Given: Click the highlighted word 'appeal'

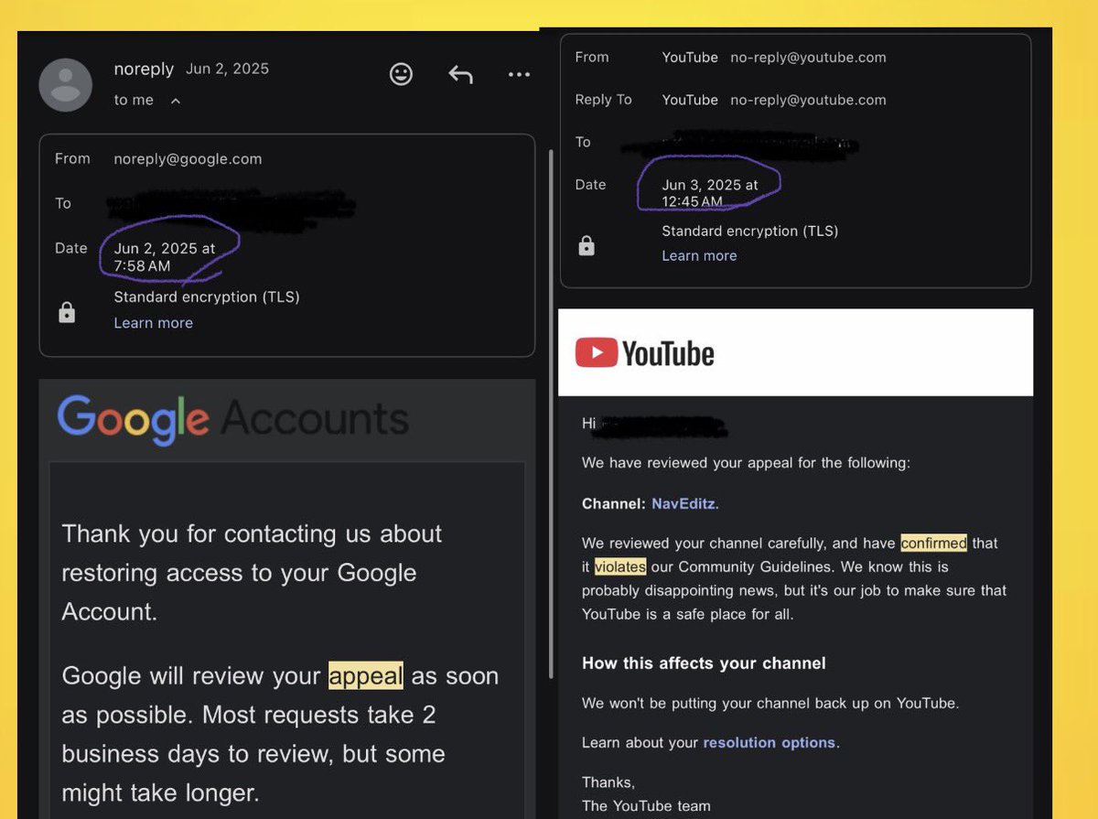Looking at the screenshot, I should pos(366,676).
